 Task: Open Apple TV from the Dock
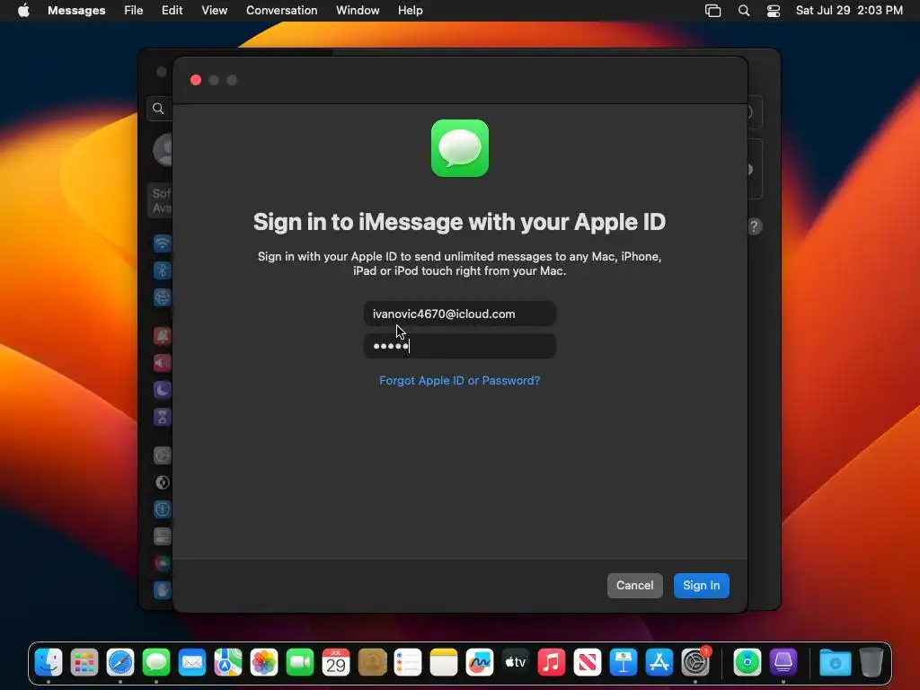(x=516, y=663)
